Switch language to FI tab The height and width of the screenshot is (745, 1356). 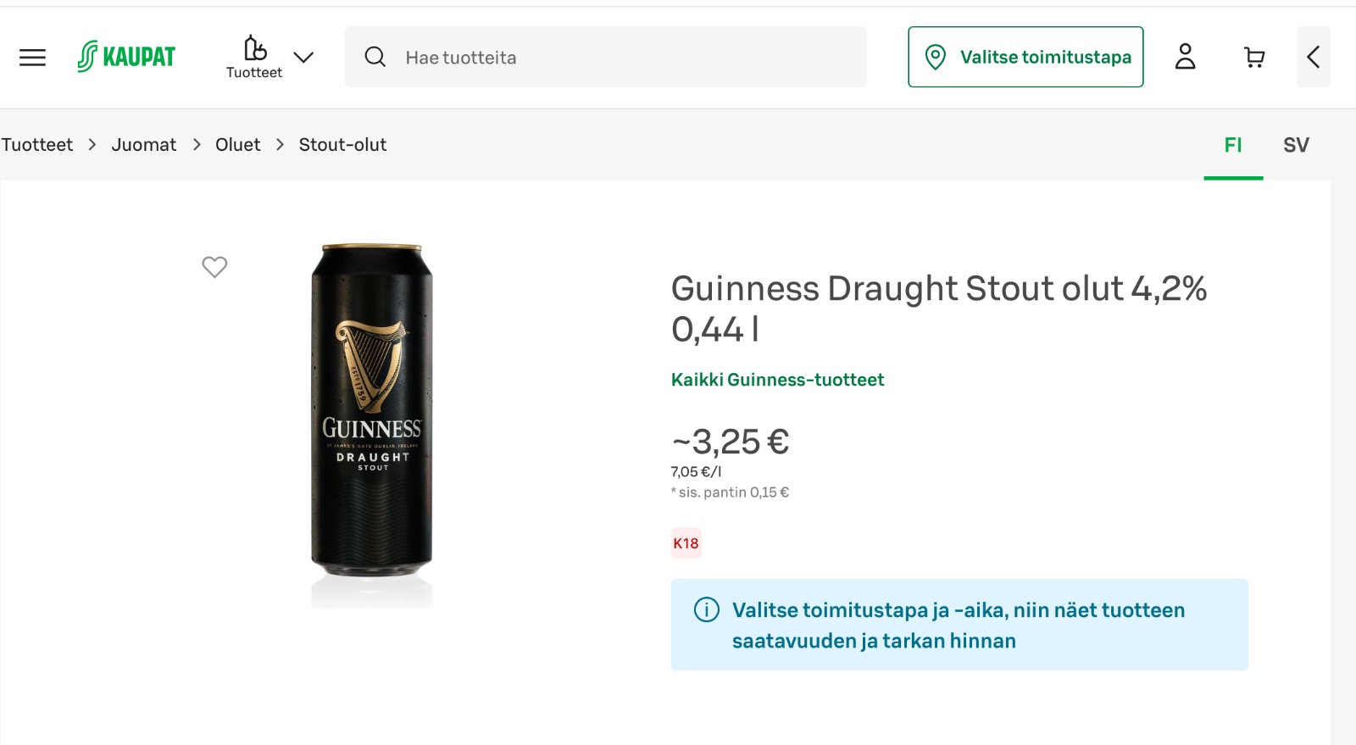[1233, 145]
